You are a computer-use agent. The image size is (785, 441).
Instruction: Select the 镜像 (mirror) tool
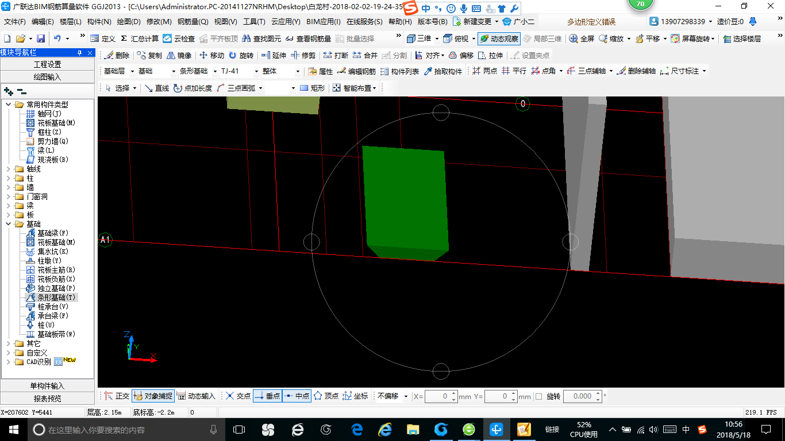coord(179,55)
